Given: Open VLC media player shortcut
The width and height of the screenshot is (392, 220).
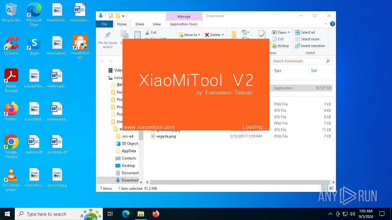Looking at the screenshot, I should point(11,180).
